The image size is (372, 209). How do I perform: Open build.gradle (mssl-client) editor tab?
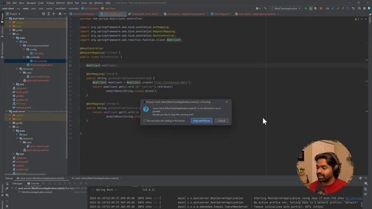(x=144, y=14)
